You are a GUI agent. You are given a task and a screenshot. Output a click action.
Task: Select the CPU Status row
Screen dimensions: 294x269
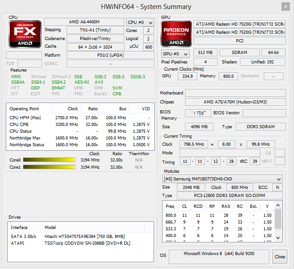(x=80, y=131)
